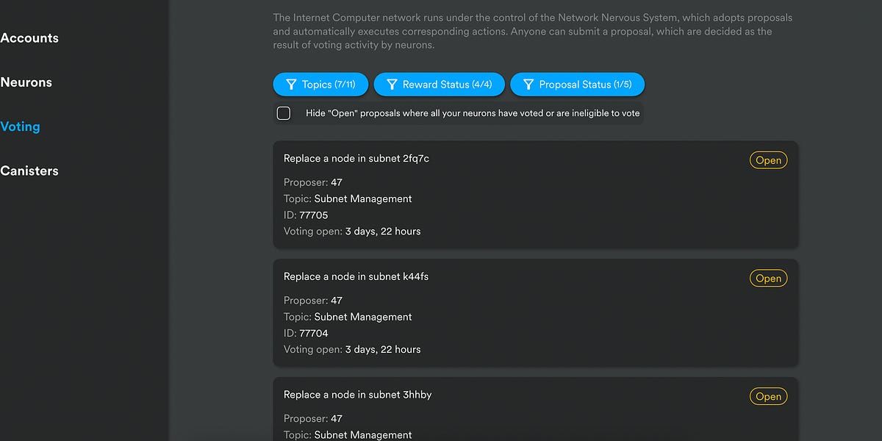Click the funnel icon on Topics filter

pos(290,84)
